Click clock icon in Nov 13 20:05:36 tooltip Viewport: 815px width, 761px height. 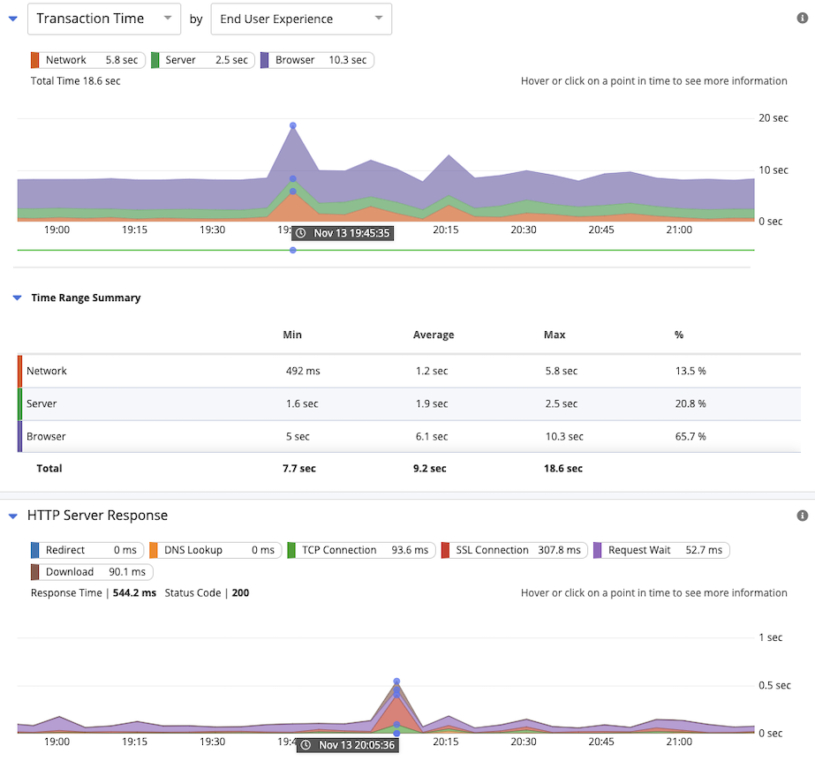[306, 745]
